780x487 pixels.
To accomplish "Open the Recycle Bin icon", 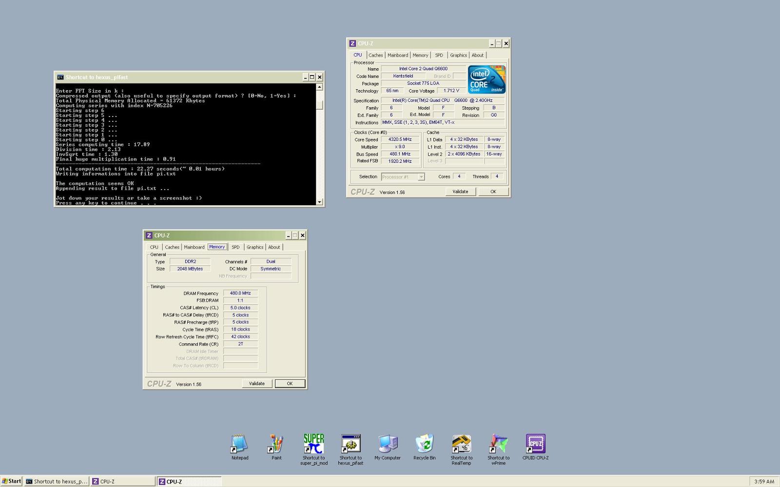I will tap(425, 447).
